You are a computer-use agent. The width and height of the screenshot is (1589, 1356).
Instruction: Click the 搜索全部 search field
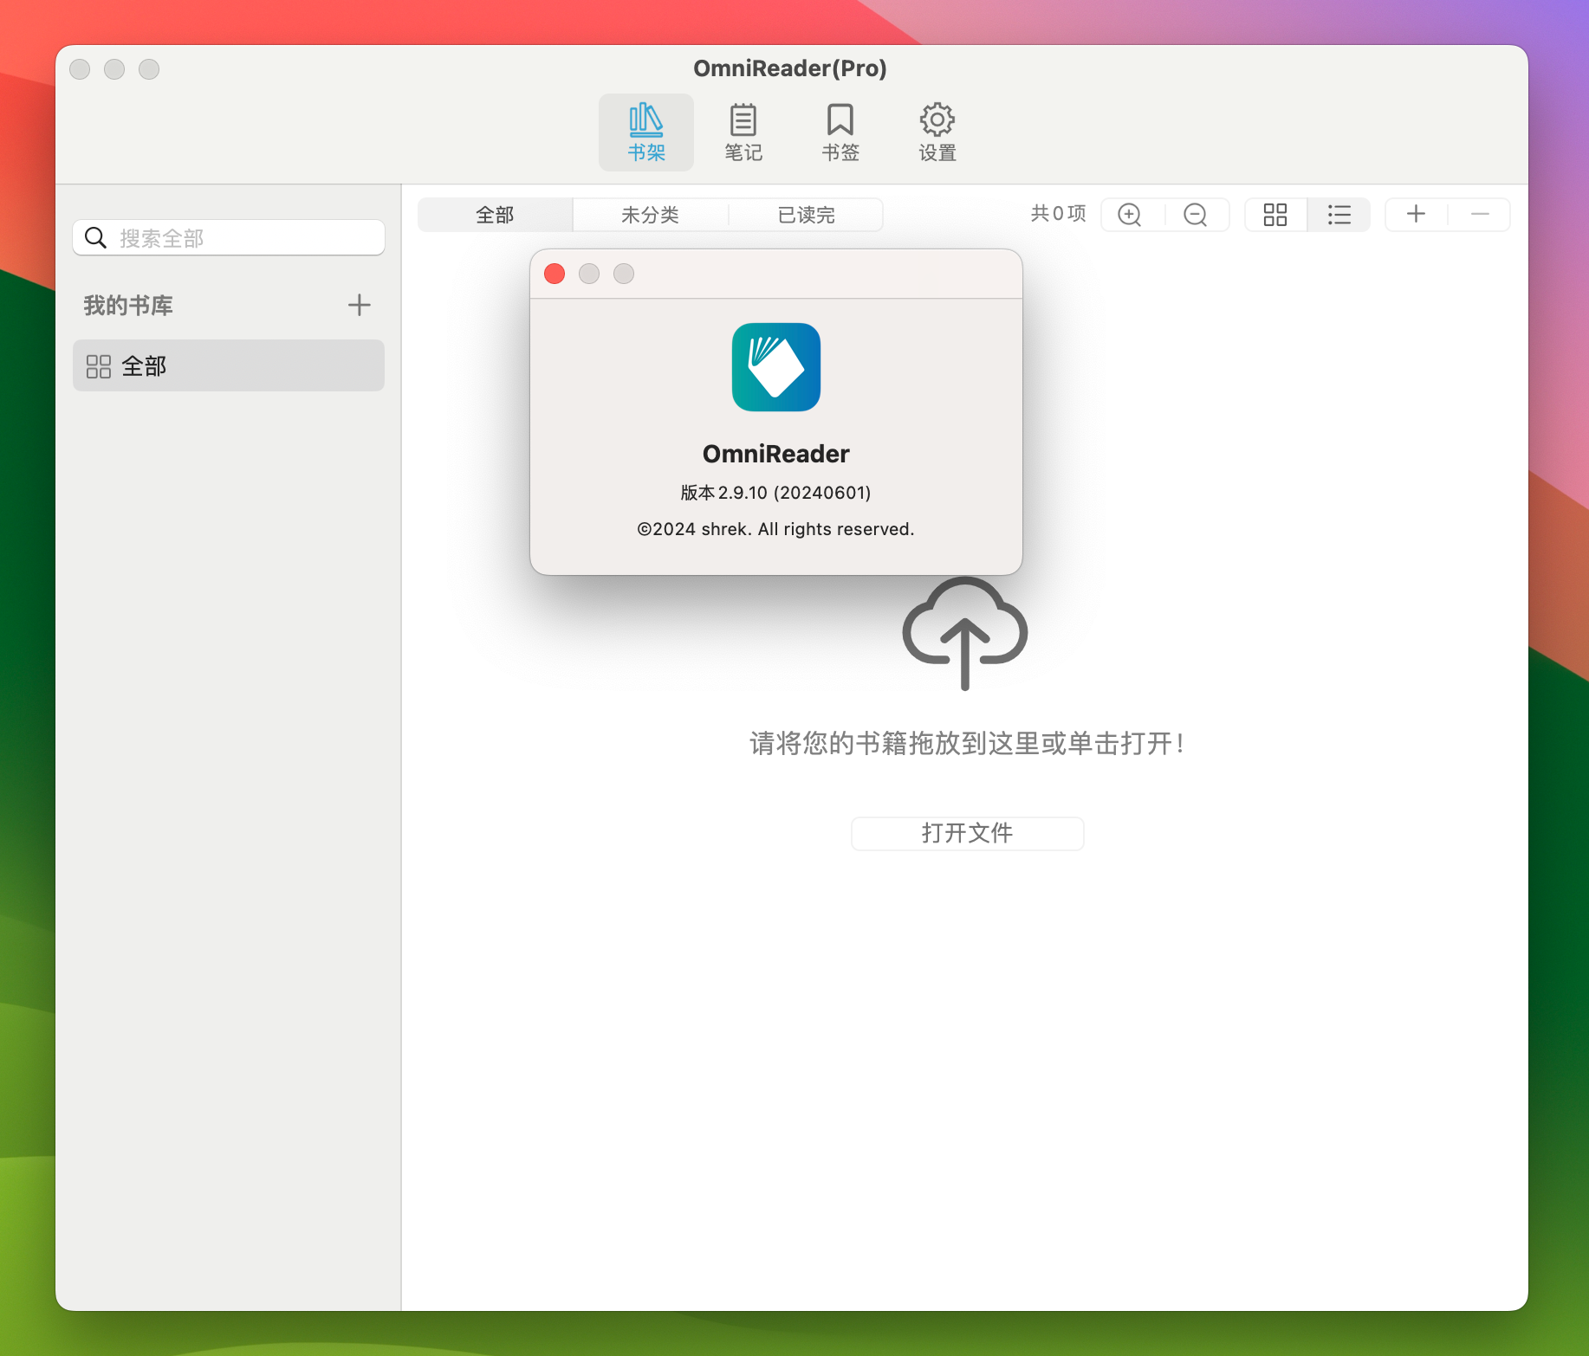click(x=229, y=237)
